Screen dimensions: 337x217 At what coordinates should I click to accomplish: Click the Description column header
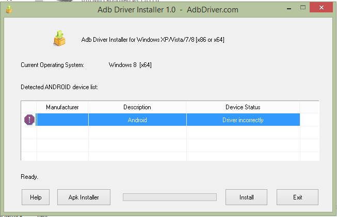tap(137, 107)
